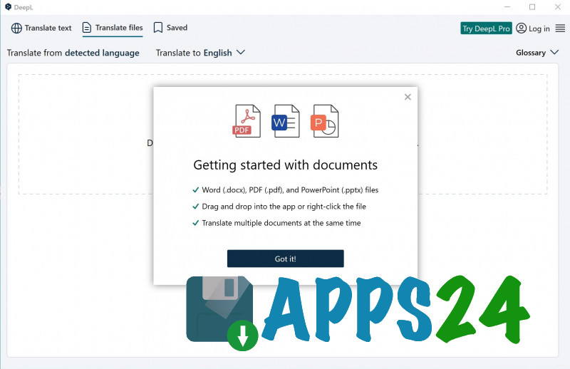Click the DeepL logo in title bar
Viewport: 570px width, 369px height.
[8, 7]
